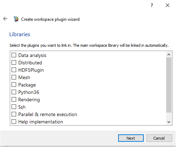Click the back arrow icon
Viewport: 176px width, 147px height.
pos(5,19)
